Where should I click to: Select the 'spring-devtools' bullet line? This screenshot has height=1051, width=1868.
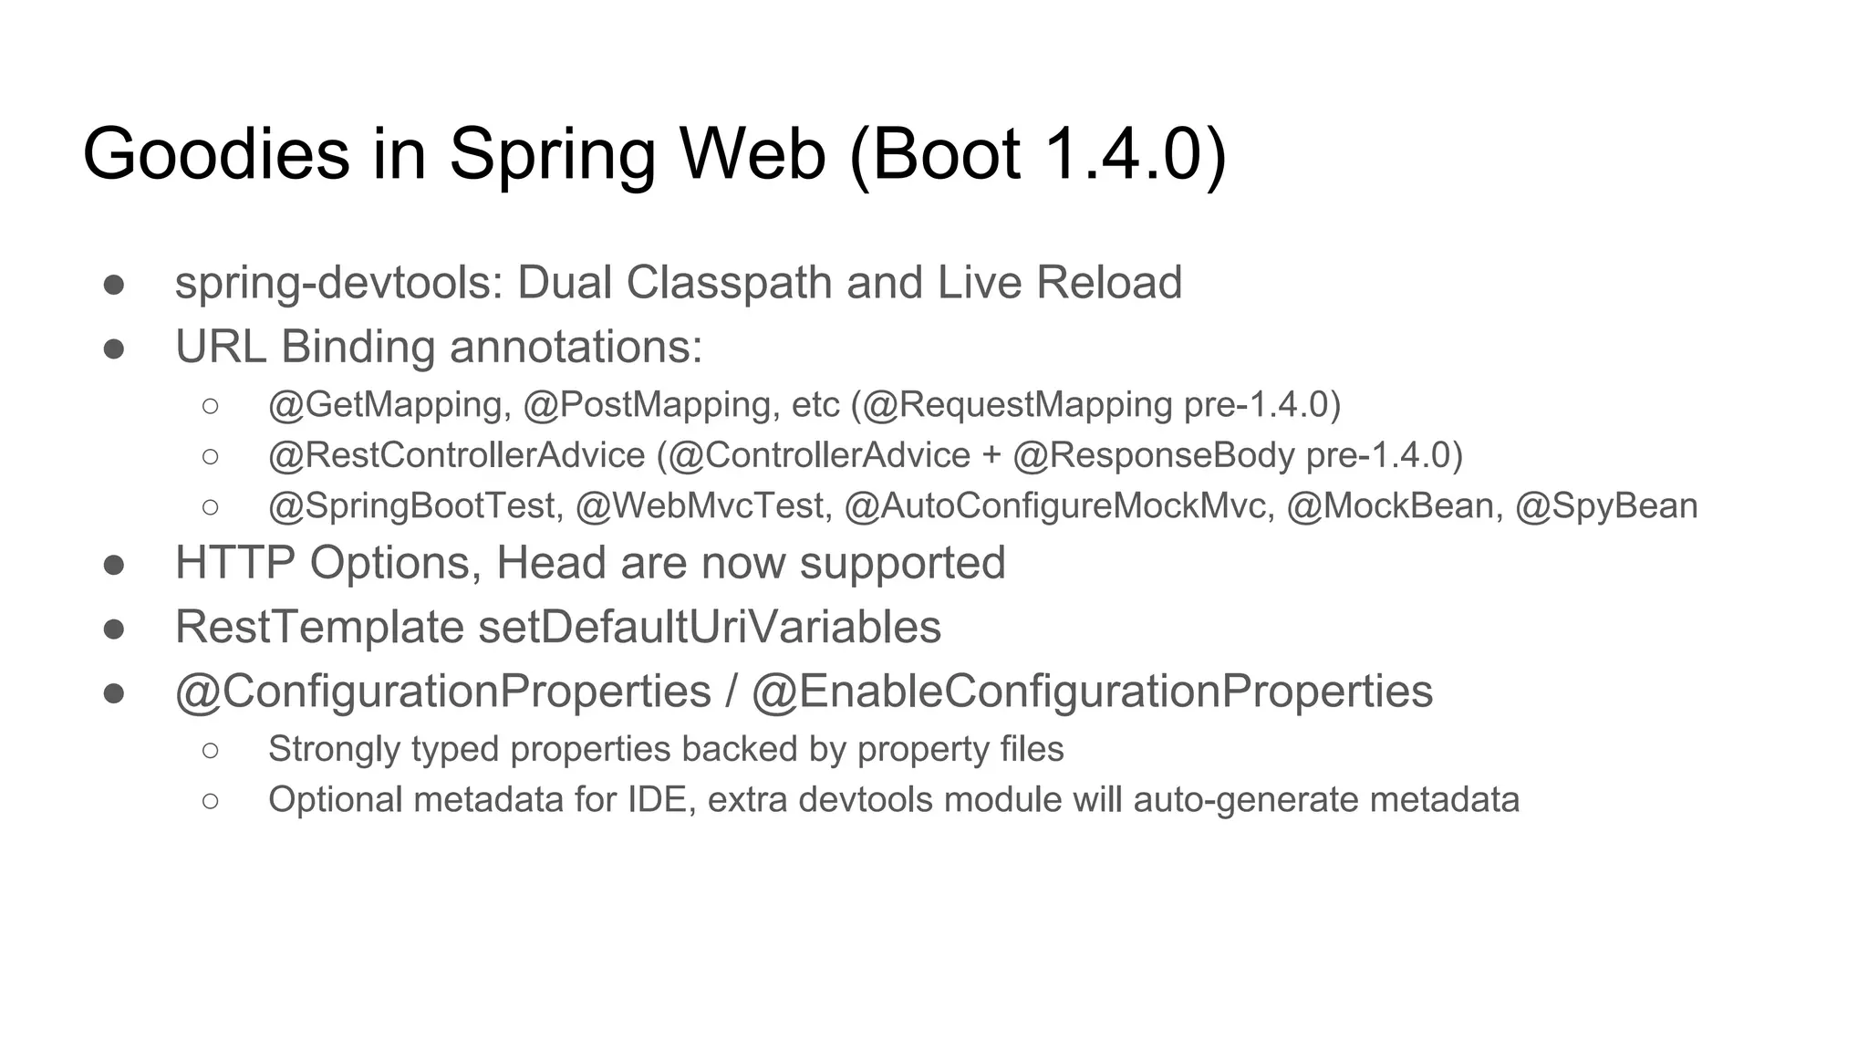click(679, 283)
